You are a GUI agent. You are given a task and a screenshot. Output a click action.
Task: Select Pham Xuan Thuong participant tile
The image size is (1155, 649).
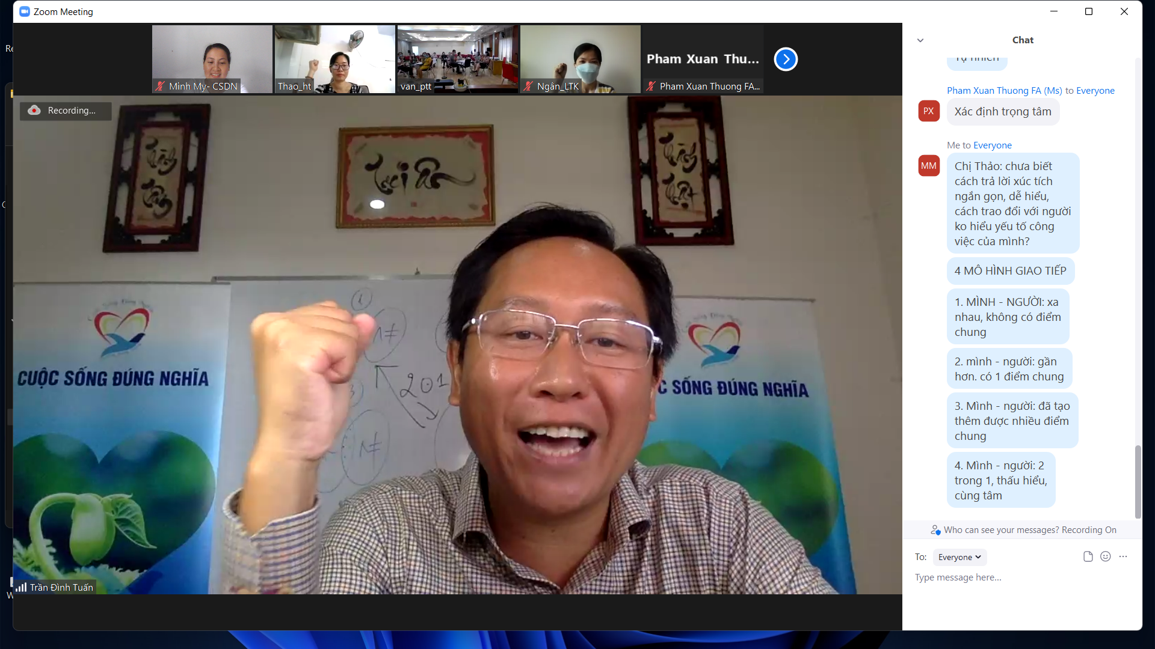click(703, 59)
